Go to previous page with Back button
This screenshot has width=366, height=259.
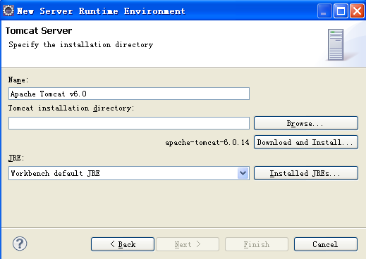point(123,244)
